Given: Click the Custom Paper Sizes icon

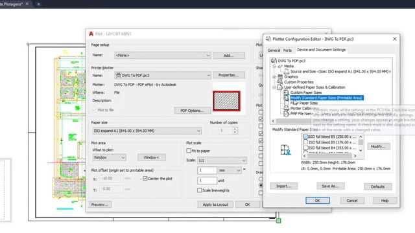Looking at the screenshot, I should click(287, 93).
